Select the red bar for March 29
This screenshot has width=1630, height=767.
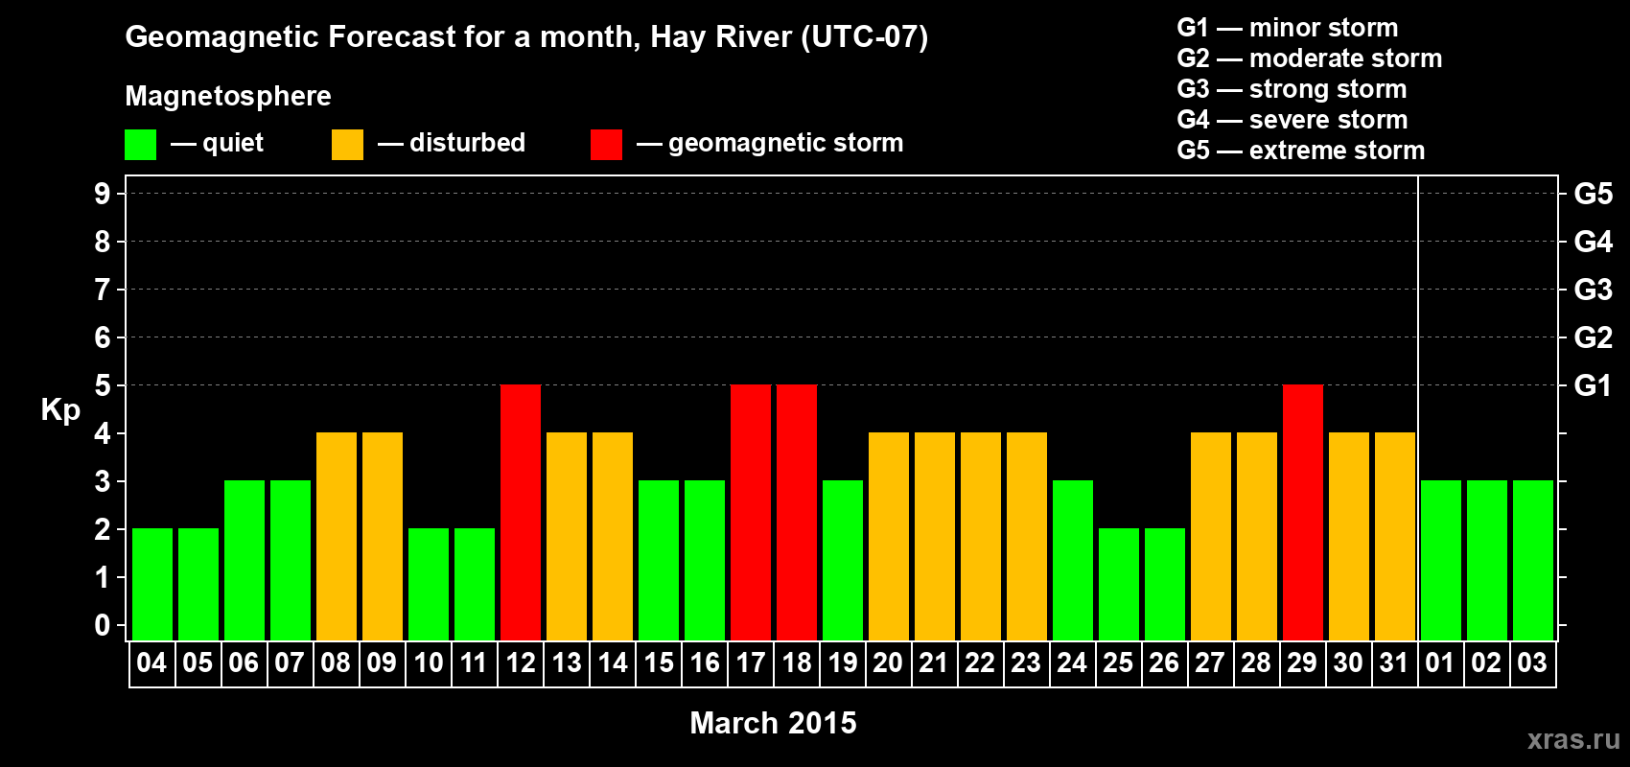pyautogui.click(x=1303, y=512)
